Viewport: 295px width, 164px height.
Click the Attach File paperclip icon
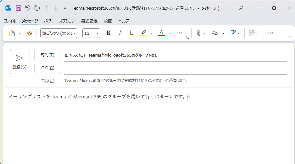click(199, 33)
